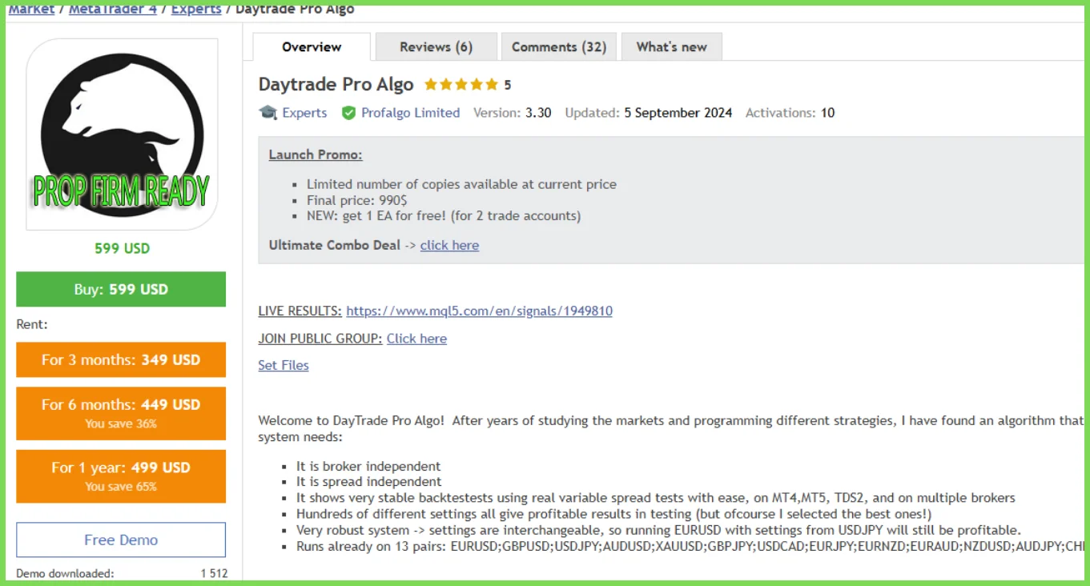Open the Set Files link
Viewport: 1090px width, 586px height.
point(284,365)
